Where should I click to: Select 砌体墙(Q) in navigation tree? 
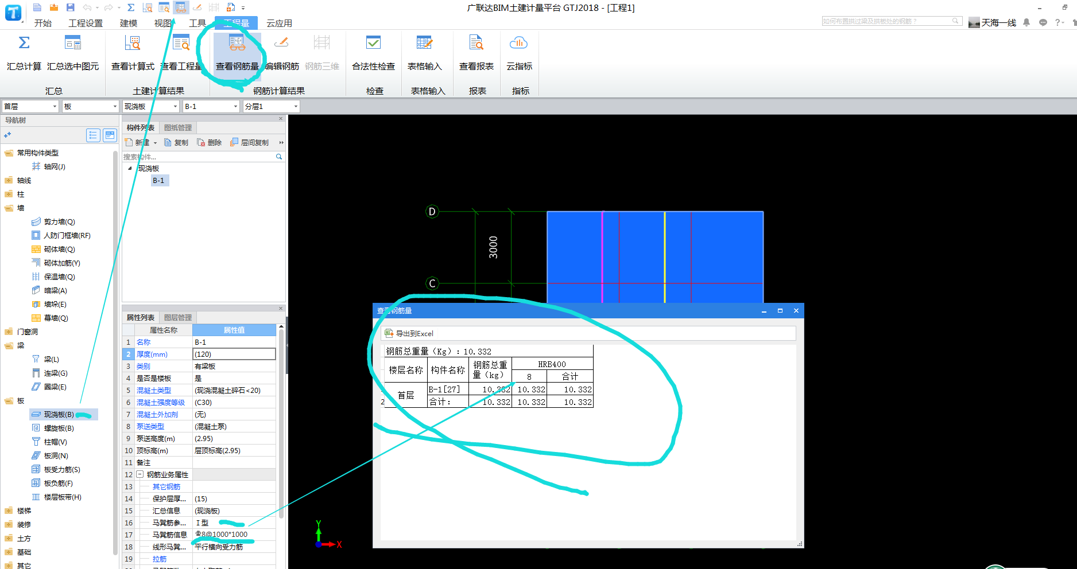pos(59,250)
